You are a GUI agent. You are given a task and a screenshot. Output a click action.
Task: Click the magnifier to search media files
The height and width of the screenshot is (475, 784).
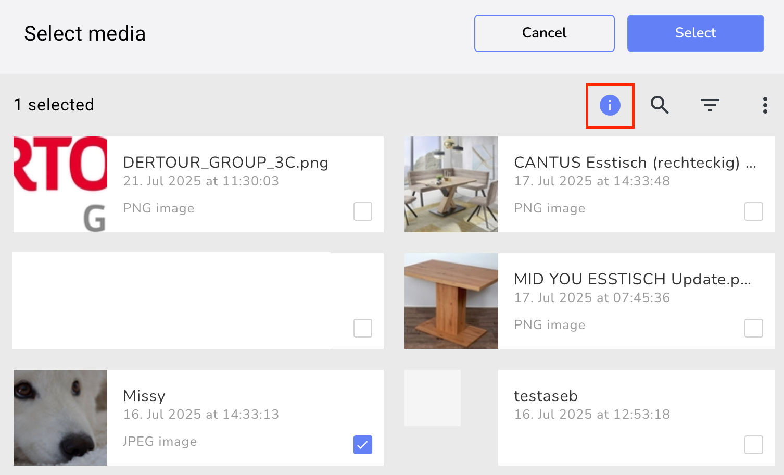pos(660,105)
